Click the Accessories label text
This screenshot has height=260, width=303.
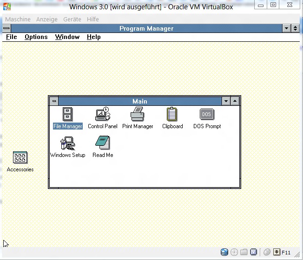click(20, 169)
